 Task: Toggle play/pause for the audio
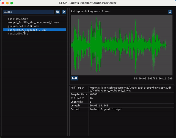(x=75, y=78)
